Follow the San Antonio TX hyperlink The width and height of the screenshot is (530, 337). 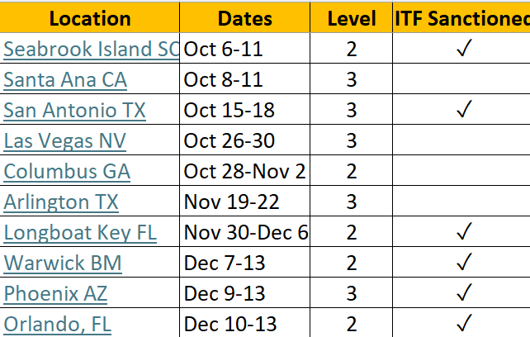click(74, 111)
